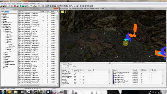Screen dimensions: 167x94
Task: Select the *All tree item
Action: coord(4,68)
